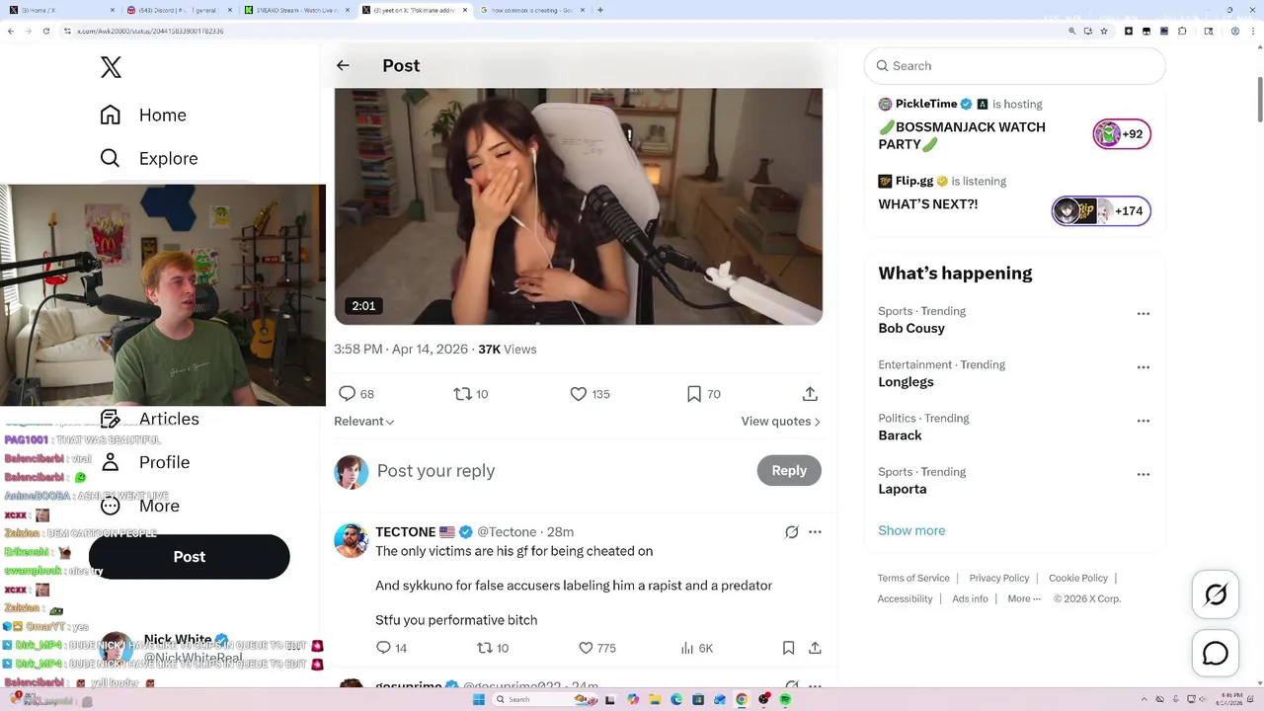The width and height of the screenshot is (1264, 711).
Task: Open TECTONE's profile avatar
Action: point(351,541)
